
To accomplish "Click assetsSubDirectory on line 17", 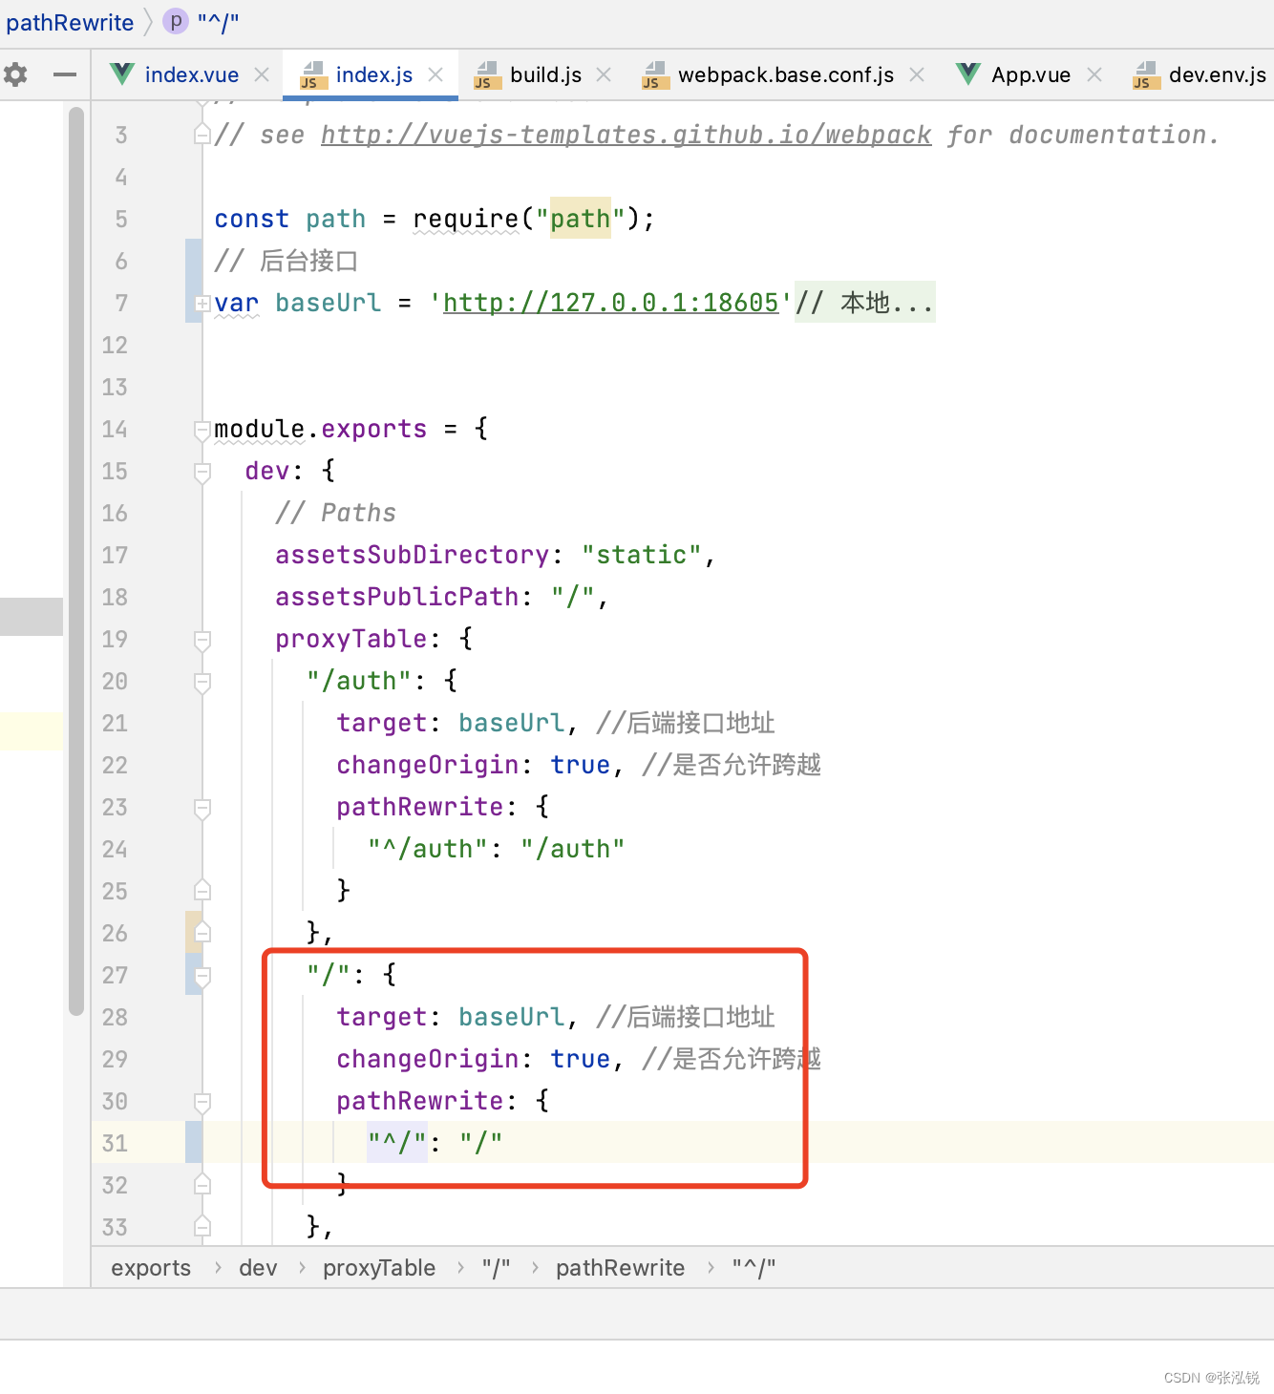I will click(412, 555).
